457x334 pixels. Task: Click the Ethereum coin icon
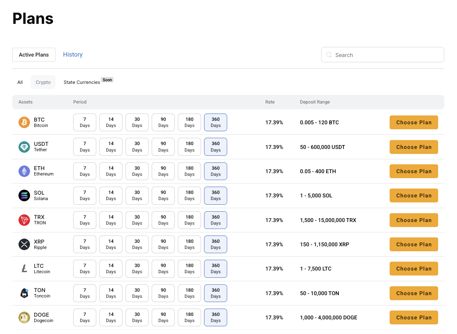pos(24,171)
